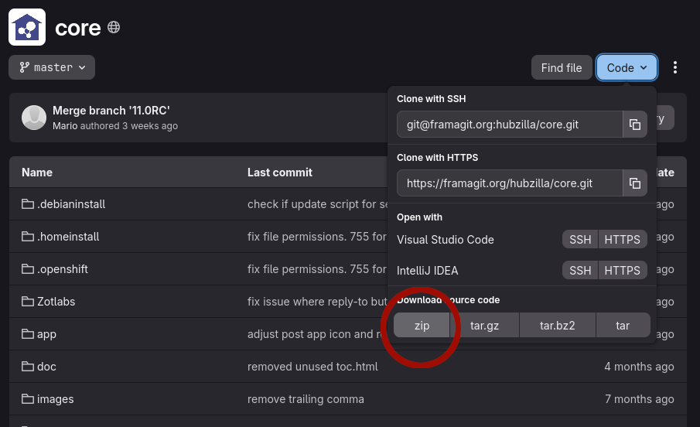This screenshot has width=700, height=427.
Task: Download source code as zip
Action: click(x=422, y=326)
